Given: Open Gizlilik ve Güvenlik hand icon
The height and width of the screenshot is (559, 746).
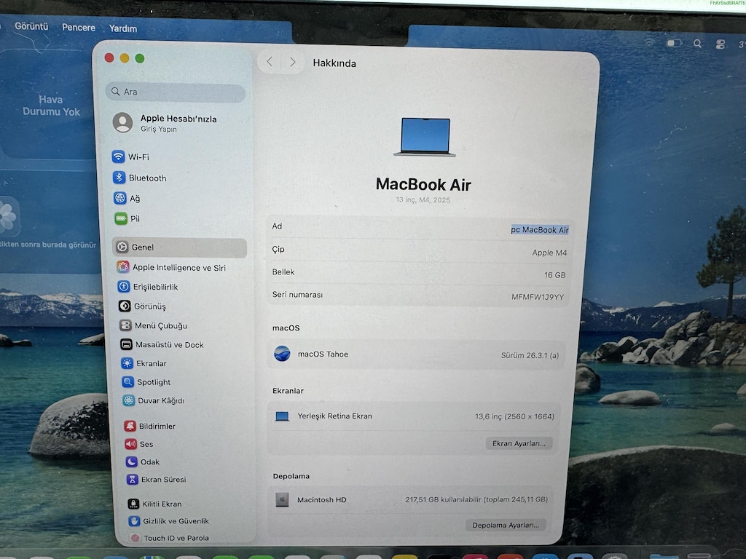Looking at the screenshot, I should pyautogui.click(x=134, y=521).
